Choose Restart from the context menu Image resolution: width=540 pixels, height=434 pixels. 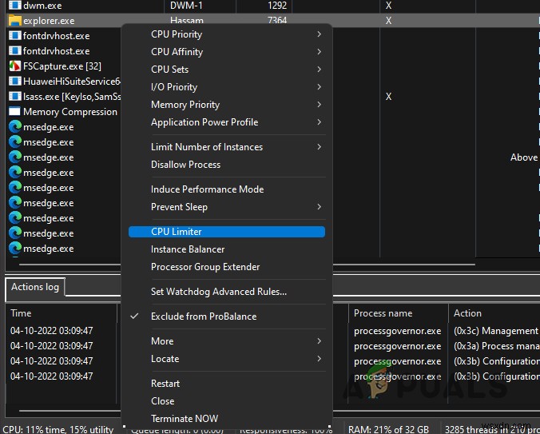tap(227, 384)
